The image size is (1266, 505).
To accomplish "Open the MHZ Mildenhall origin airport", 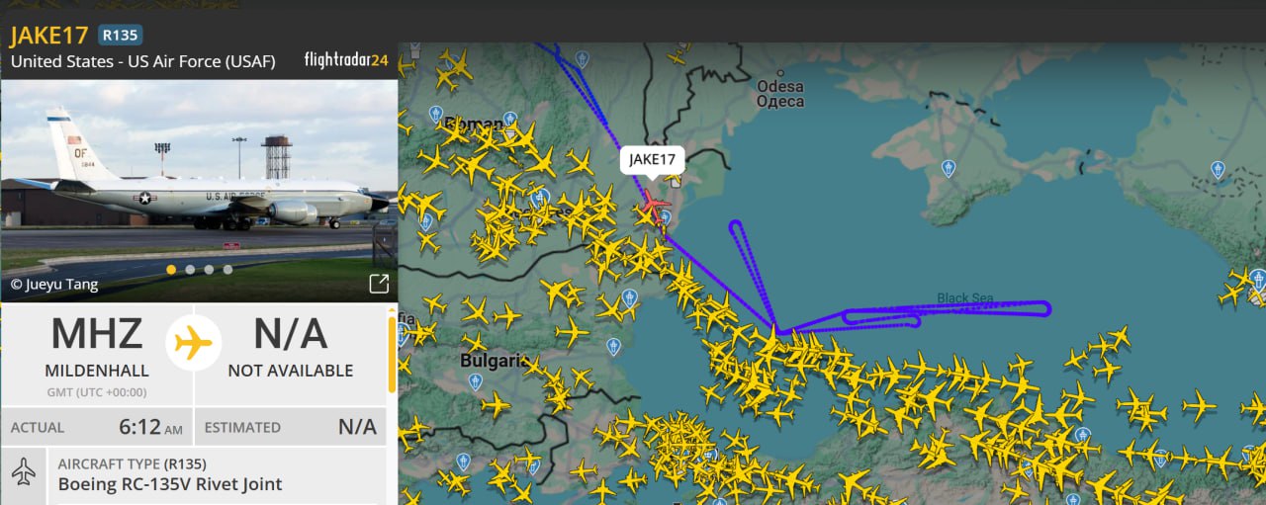I will [97, 353].
